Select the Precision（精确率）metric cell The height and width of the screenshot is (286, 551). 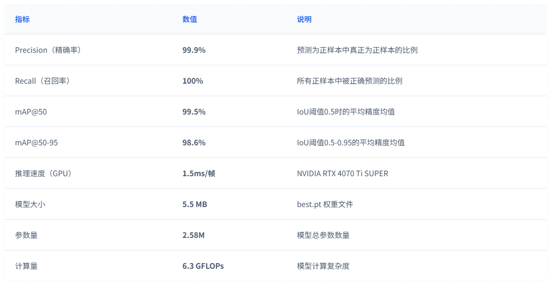point(48,50)
